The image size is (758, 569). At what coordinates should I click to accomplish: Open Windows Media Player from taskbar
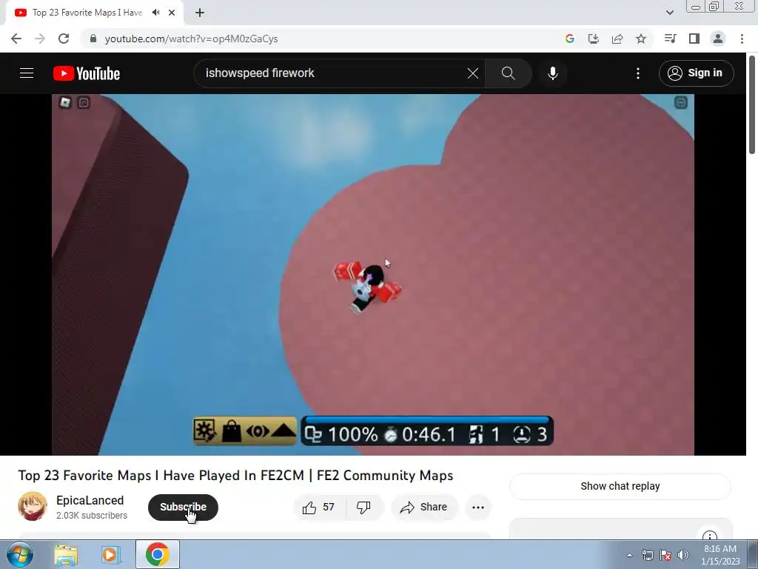pyautogui.click(x=110, y=554)
